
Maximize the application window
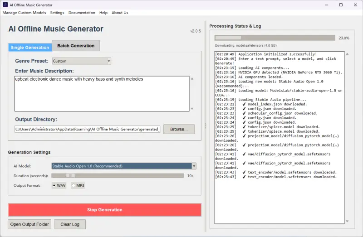(340, 5)
